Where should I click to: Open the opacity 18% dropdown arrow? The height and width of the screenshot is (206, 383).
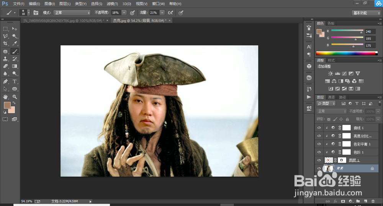pyautogui.click(x=124, y=13)
